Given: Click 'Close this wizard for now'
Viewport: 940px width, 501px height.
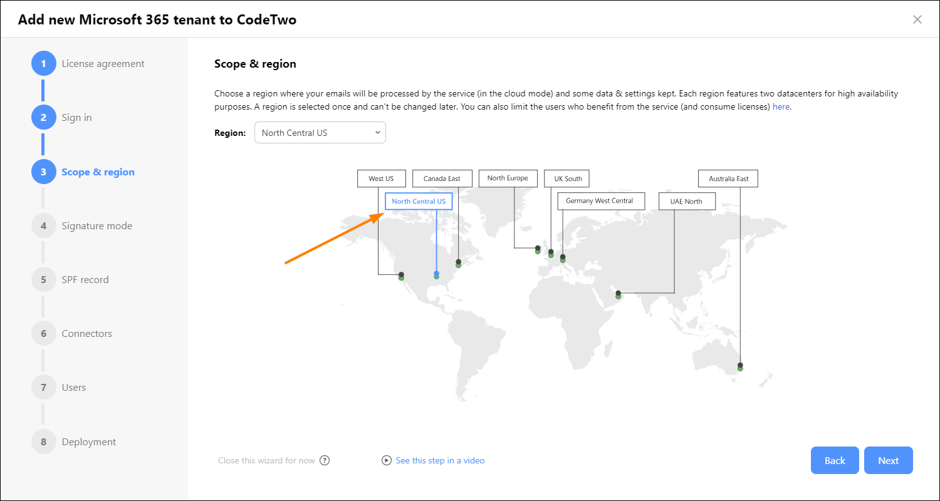Looking at the screenshot, I should (x=266, y=460).
